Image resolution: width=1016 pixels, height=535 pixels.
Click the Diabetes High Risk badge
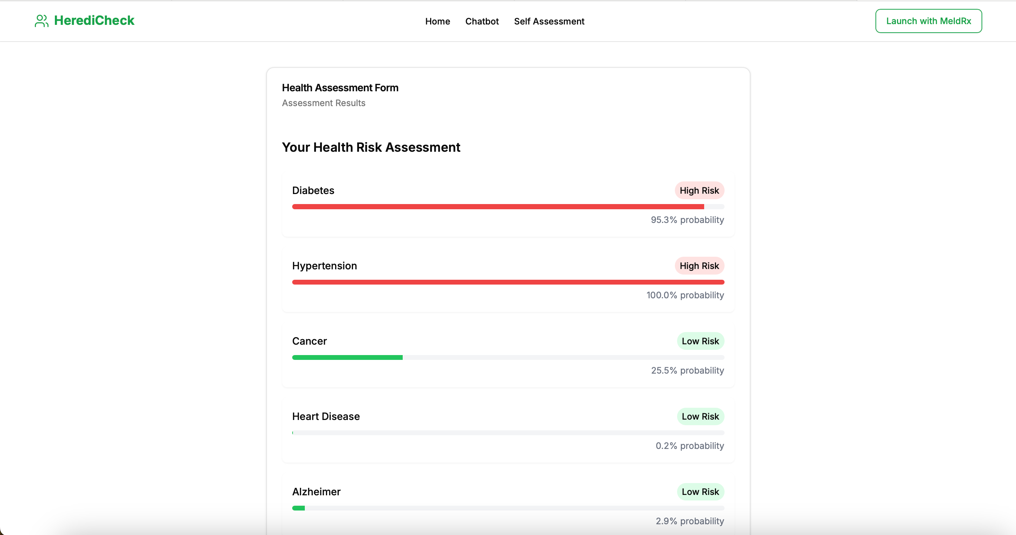[x=699, y=191]
